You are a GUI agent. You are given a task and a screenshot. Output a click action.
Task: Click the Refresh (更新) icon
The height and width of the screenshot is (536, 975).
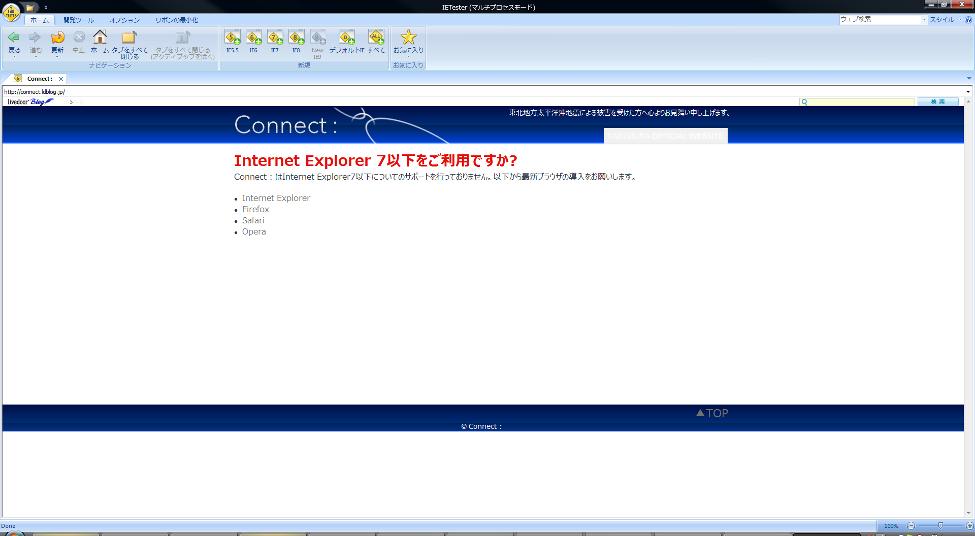(57, 38)
